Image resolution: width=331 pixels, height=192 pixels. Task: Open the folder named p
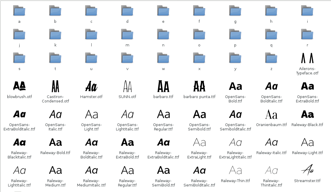click(x=235, y=34)
